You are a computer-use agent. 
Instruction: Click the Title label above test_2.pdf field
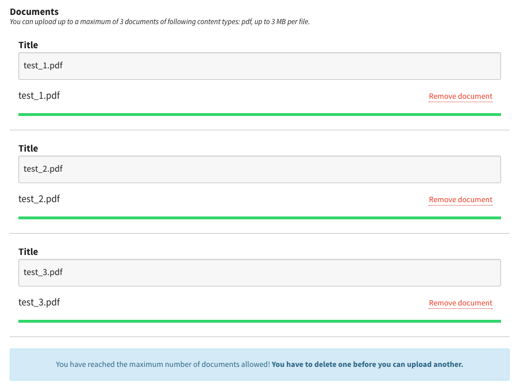[28, 149]
